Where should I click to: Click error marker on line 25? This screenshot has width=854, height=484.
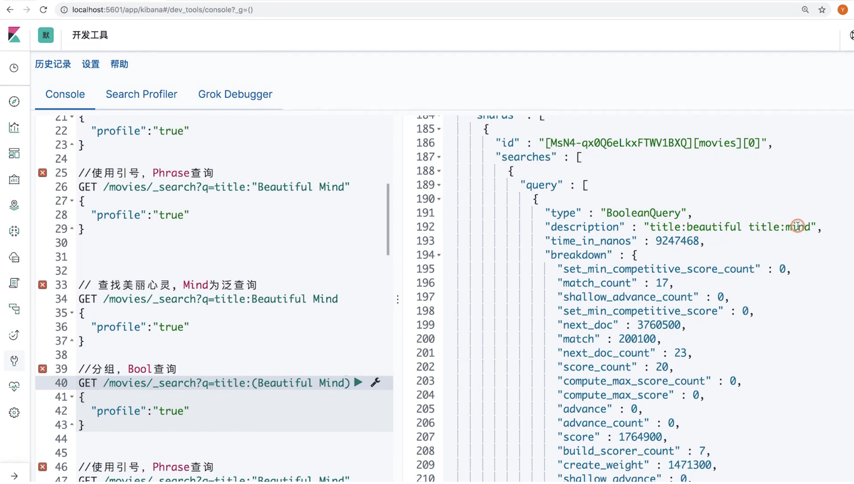pos(42,173)
